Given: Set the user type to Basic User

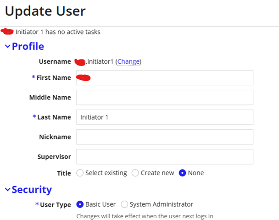Looking at the screenshot, I should (80, 204).
